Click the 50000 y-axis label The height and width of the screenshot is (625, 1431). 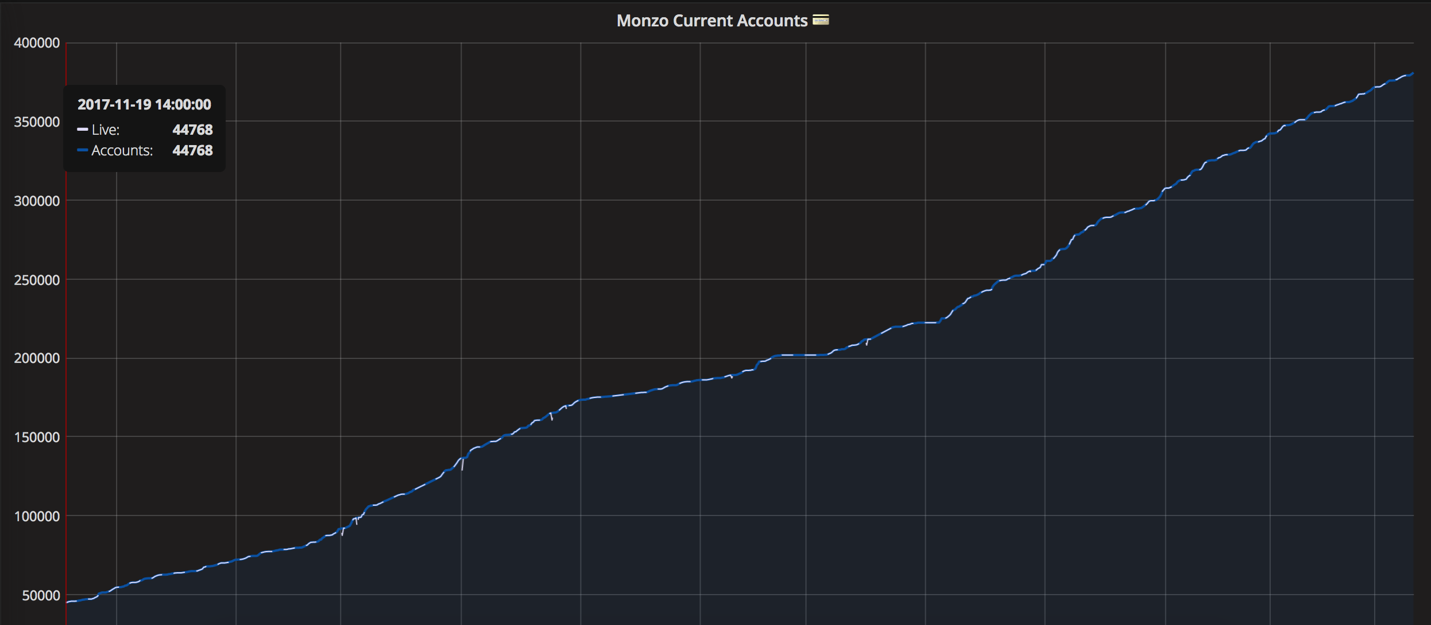[x=41, y=595]
